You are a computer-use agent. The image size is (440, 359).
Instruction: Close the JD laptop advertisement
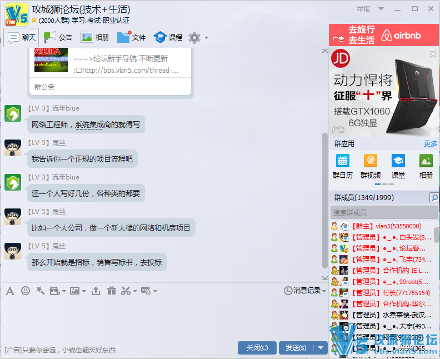click(434, 54)
